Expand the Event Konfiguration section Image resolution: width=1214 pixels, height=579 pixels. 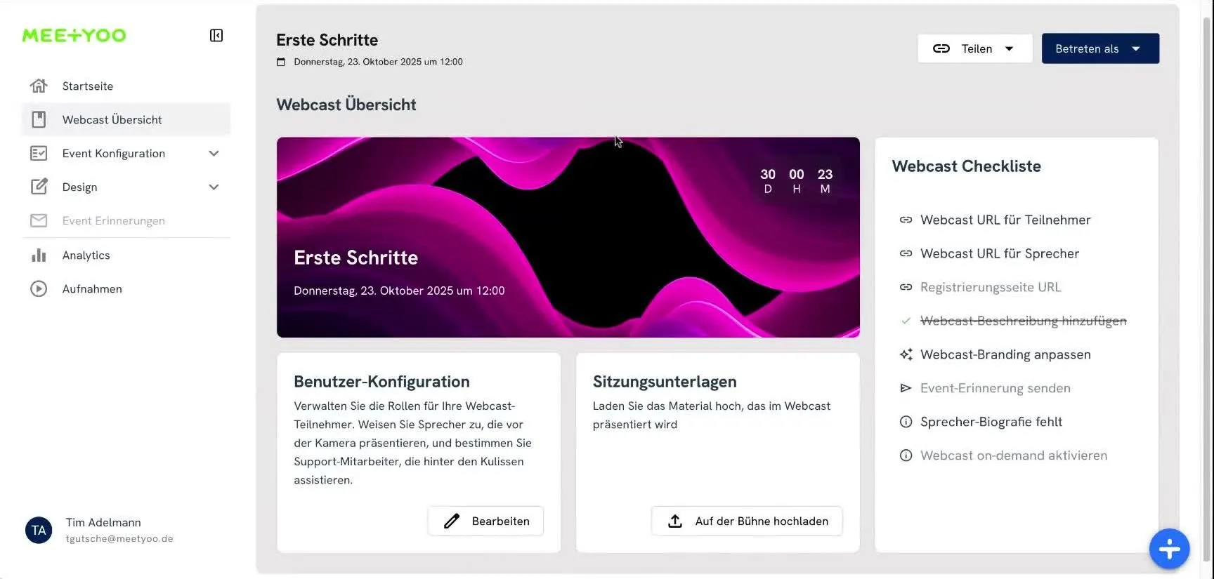point(214,153)
